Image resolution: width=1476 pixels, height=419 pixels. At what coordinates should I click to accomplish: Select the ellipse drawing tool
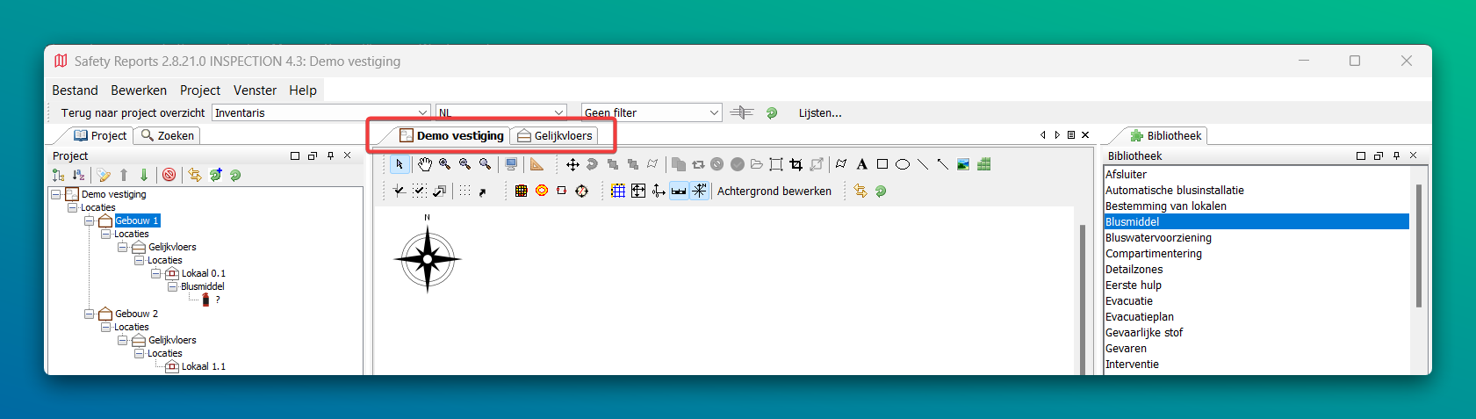(x=902, y=164)
